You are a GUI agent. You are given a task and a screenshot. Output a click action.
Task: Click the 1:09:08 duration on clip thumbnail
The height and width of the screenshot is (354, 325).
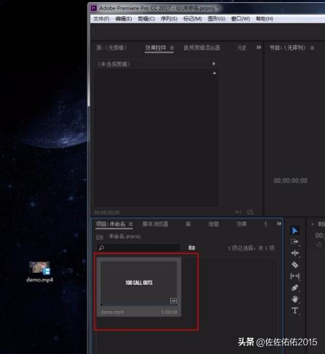coord(169,312)
